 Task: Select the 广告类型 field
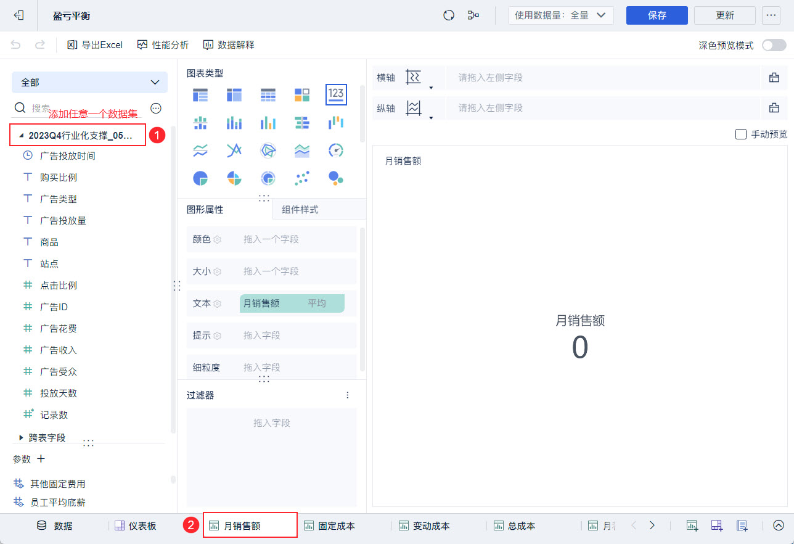click(x=59, y=199)
